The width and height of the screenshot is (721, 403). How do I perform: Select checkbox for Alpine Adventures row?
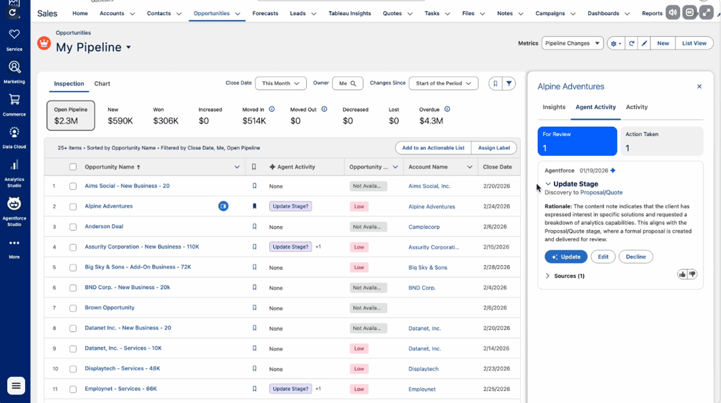point(73,206)
